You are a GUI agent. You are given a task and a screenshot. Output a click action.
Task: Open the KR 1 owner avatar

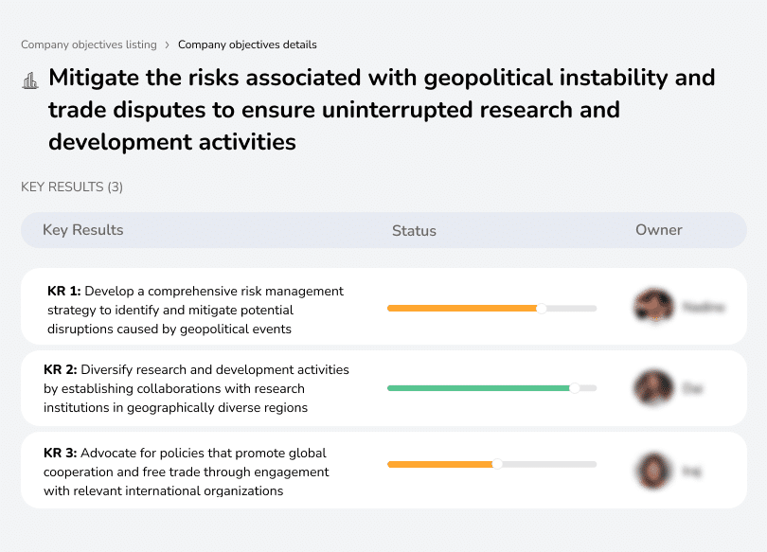[653, 307]
